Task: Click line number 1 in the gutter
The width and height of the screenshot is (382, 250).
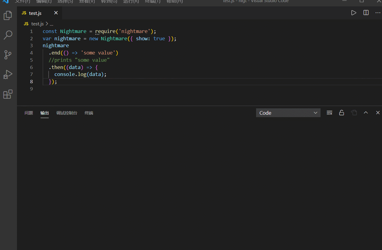Action: click(x=31, y=31)
